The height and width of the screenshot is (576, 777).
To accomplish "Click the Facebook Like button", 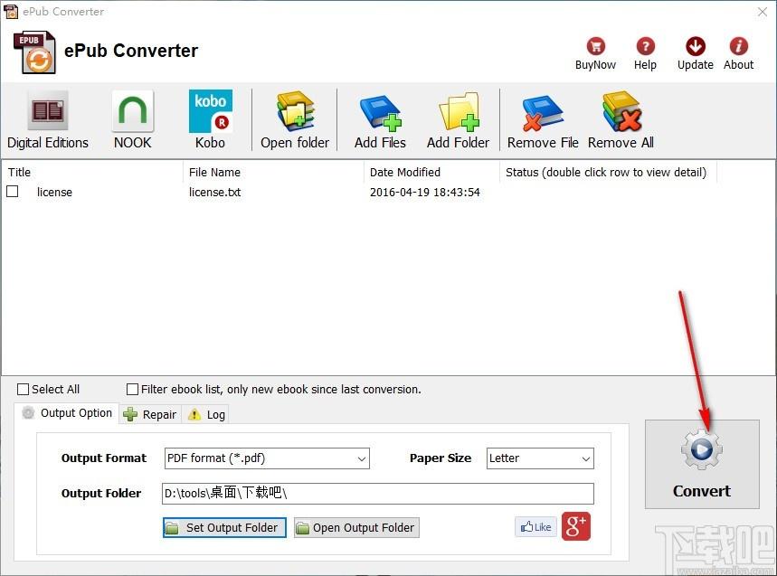I will tap(535, 527).
